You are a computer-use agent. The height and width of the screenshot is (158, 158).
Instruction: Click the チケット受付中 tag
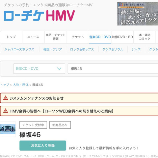33,125
